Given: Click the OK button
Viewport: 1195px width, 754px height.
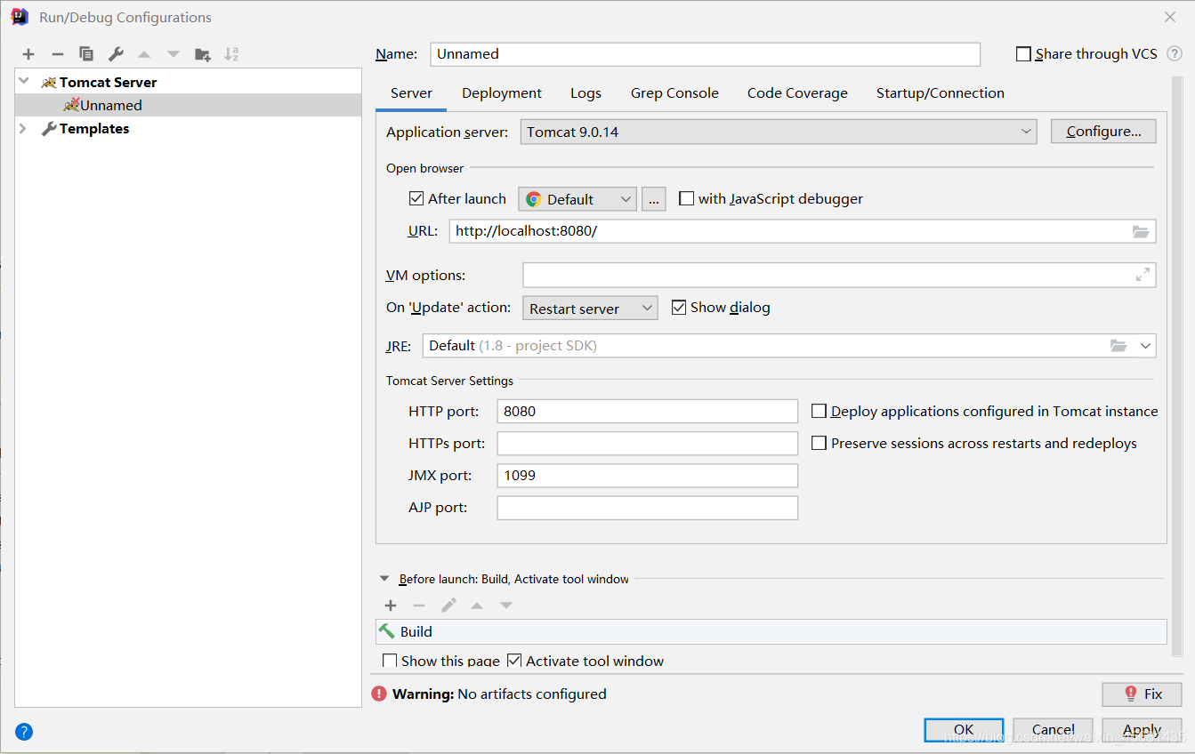Looking at the screenshot, I should point(964,730).
